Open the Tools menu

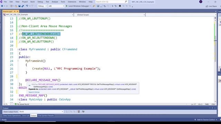click(x=63, y=2)
